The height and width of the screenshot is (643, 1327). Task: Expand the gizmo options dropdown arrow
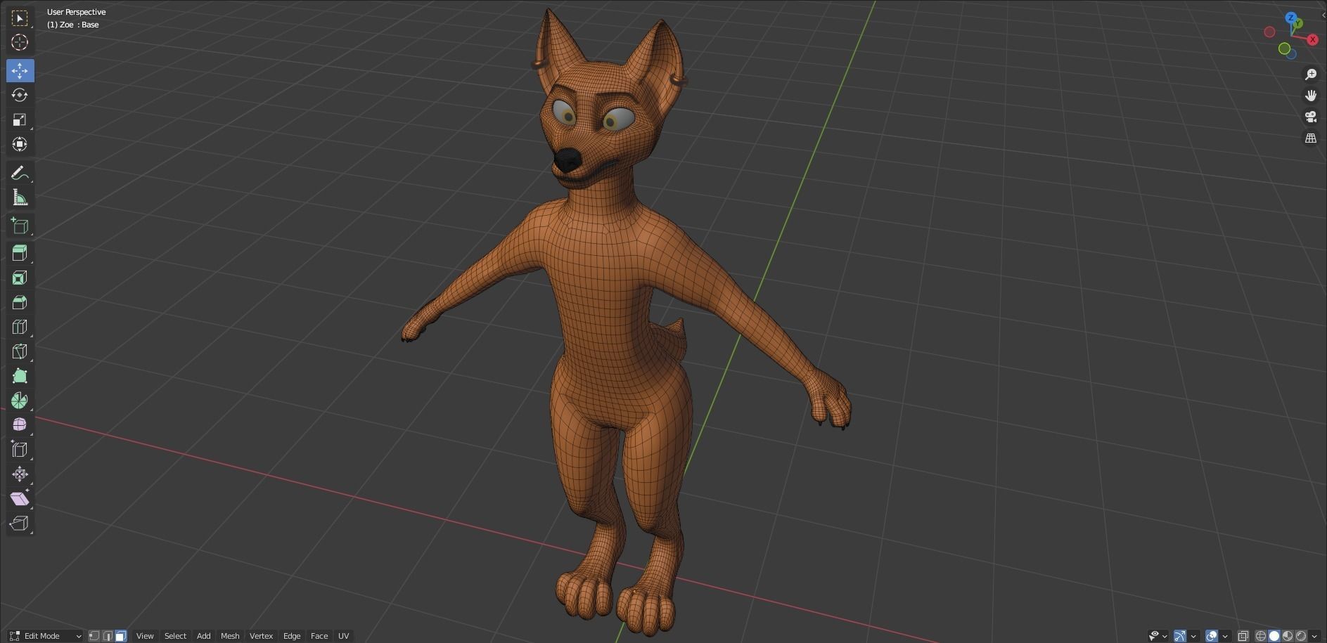(1193, 636)
